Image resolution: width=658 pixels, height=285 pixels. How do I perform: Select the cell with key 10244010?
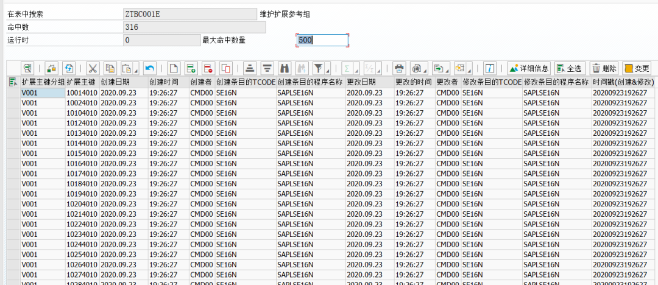coord(82,244)
